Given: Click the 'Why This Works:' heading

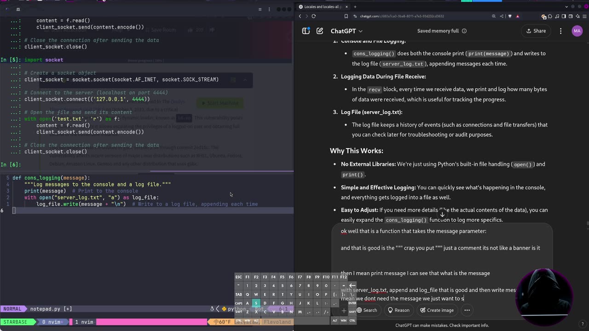Looking at the screenshot, I should coord(357,151).
